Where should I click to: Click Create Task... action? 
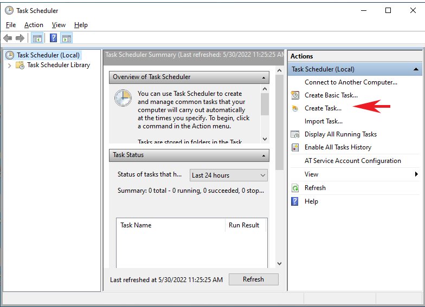pos(323,108)
